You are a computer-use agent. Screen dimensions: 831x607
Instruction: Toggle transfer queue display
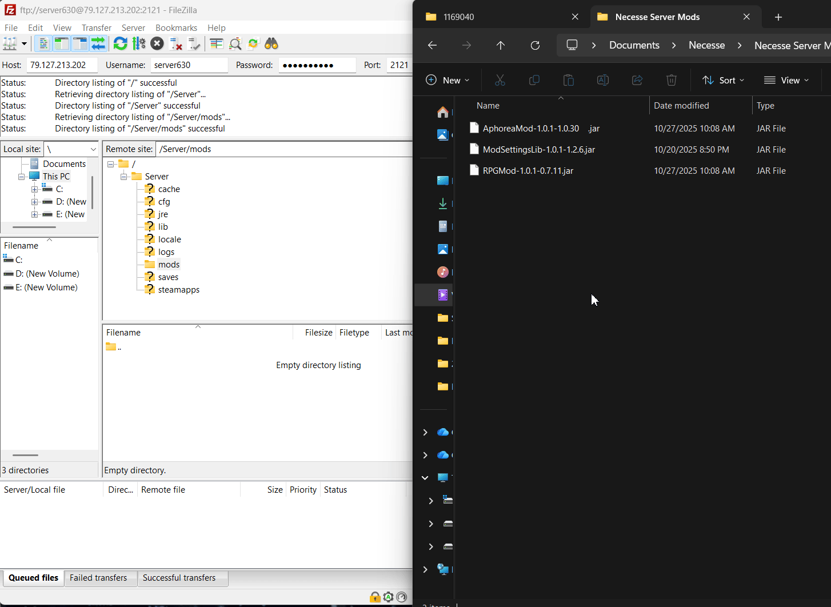pos(98,44)
